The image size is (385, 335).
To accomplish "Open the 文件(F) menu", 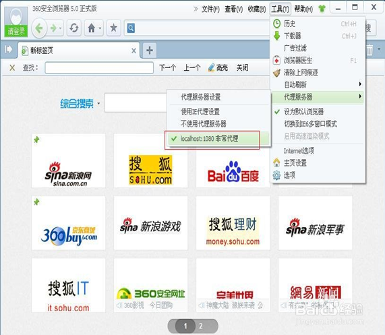I will tap(210, 9).
